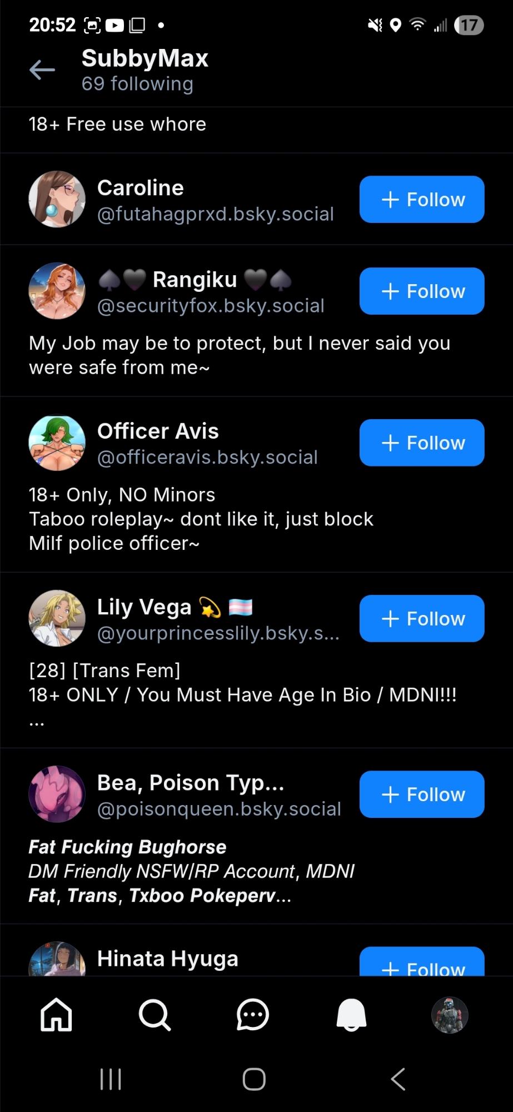Follow Caroline
This screenshot has width=513, height=1112.
click(422, 200)
